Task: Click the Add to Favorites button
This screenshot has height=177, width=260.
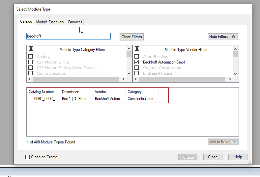Action: [223, 142]
